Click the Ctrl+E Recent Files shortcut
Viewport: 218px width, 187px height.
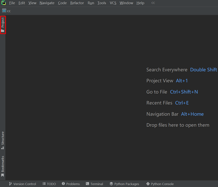click(182, 103)
